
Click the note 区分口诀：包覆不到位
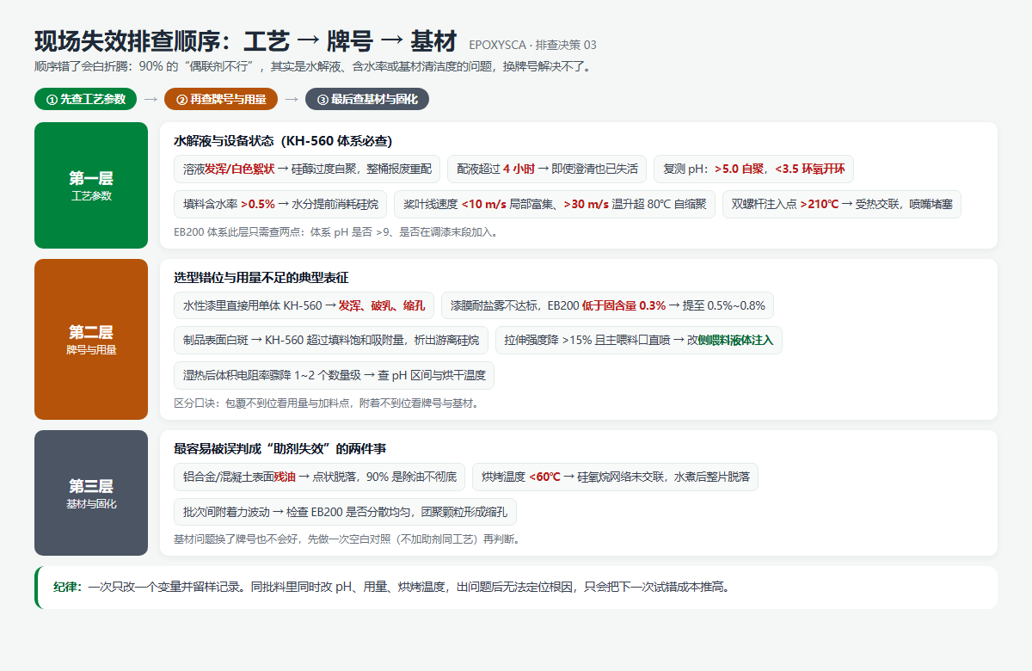[326, 403]
